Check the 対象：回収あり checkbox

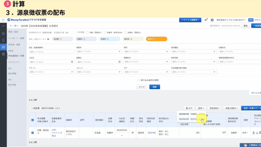click(87, 32)
